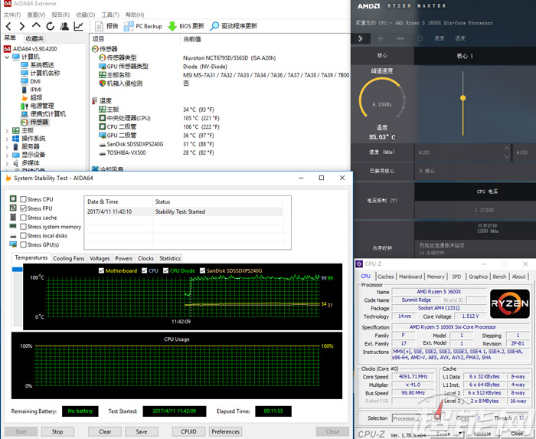The height and width of the screenshot is (439, 536).
Task: Switch to Clocks tab in stability test
Action: [145, 258]
